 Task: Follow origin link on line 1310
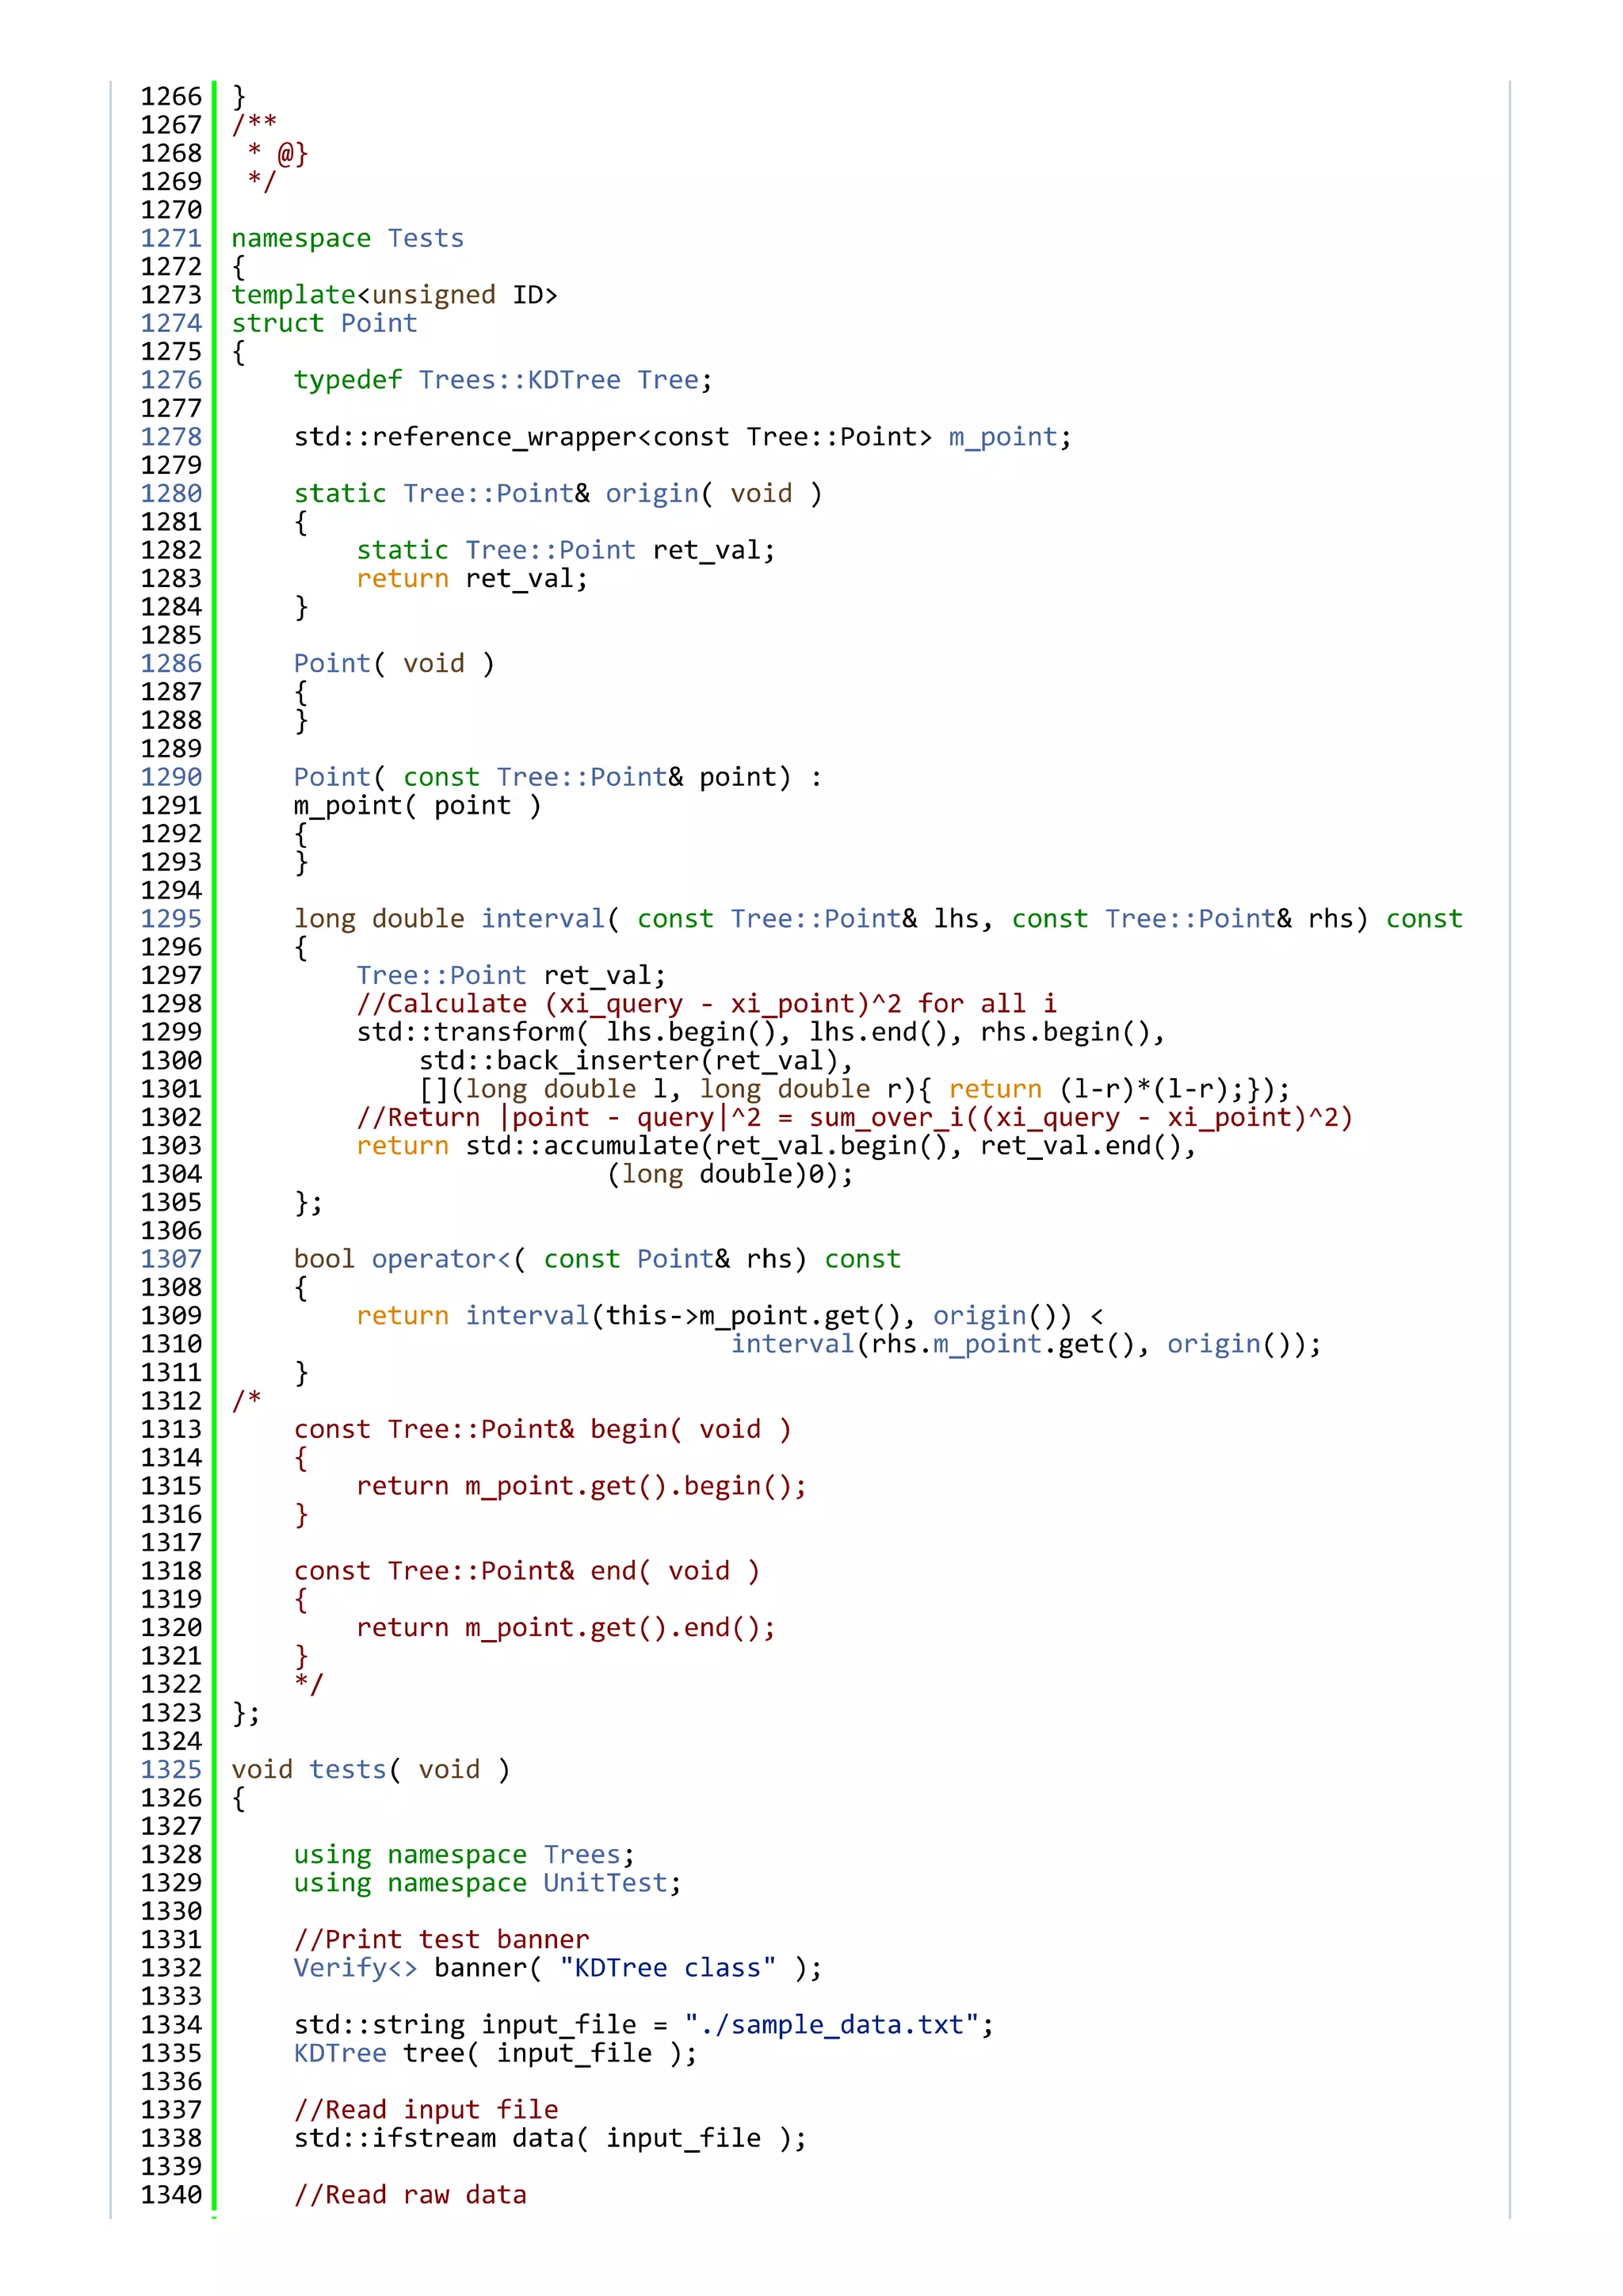tap(1214, 1345)
